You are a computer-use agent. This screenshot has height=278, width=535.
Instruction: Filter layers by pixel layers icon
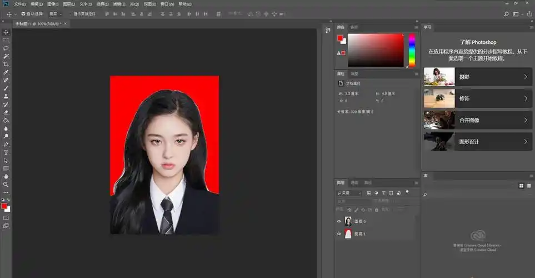pos(369,193)
